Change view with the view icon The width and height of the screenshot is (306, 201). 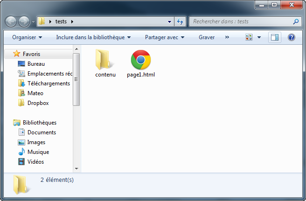[x=249, y=37]
